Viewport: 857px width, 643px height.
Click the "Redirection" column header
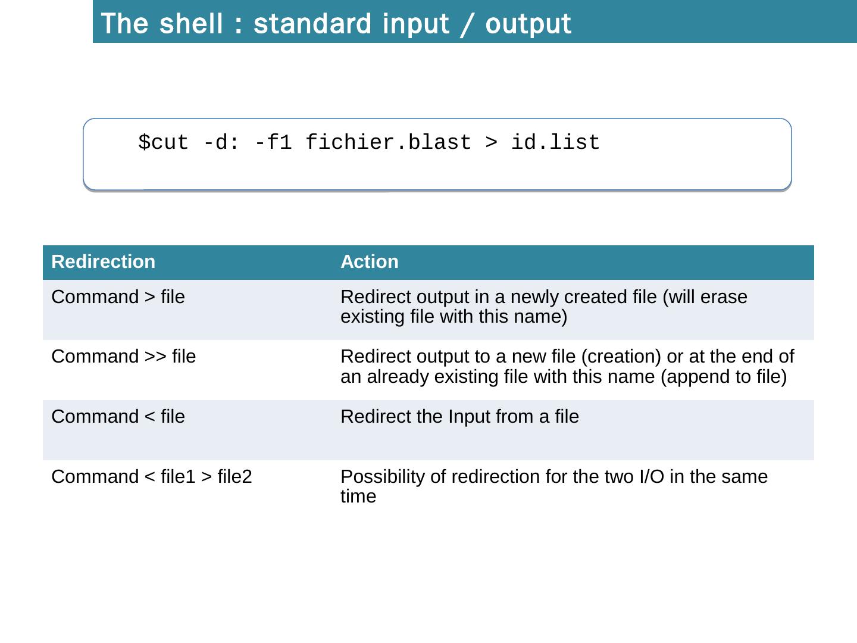coord(104,262)
